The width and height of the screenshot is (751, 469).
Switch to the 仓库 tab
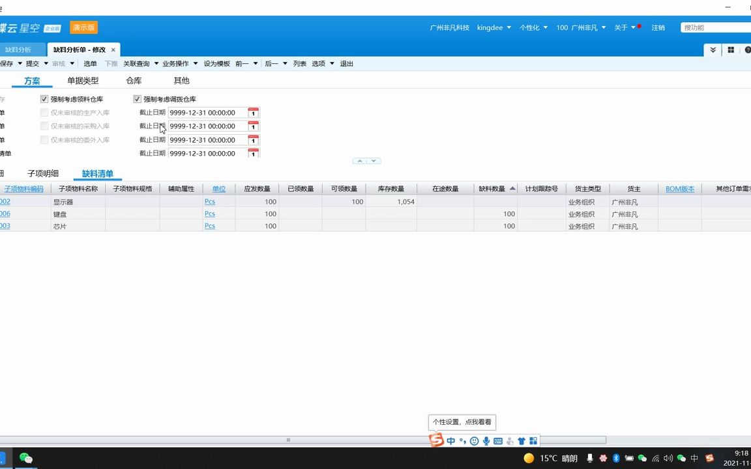133,80
